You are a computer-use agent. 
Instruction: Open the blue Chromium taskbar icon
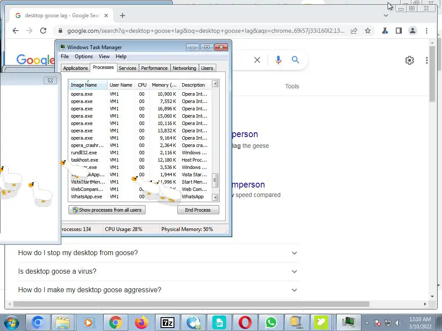click(x=38, y=322)
